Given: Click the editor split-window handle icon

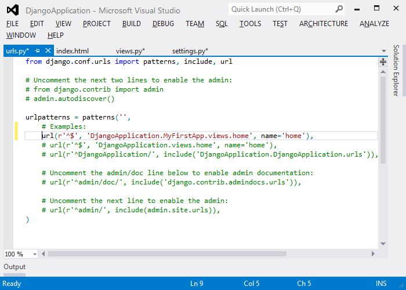Looking at the screenshot, I should (383, 62).
